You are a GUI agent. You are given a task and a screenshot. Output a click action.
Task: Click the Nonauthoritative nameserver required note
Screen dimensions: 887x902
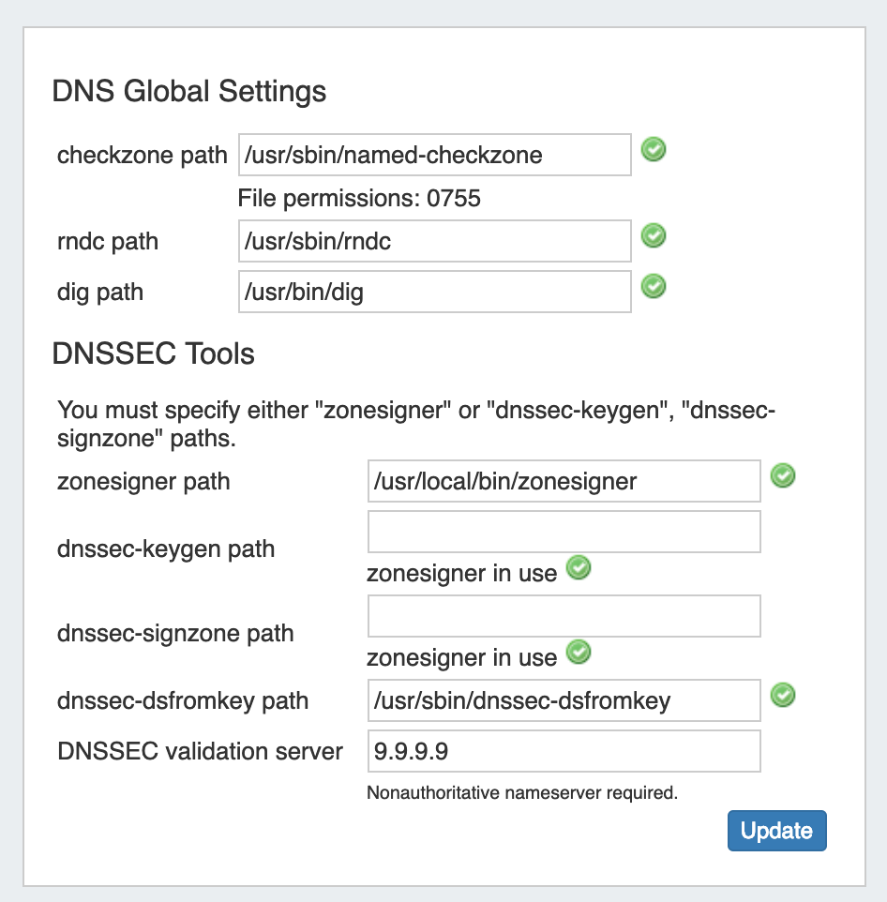[521, 793]
